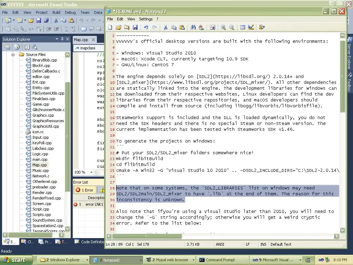
Task: Click Notepad2 horizontal scrollbar thumb
Action: coord(147,236)
